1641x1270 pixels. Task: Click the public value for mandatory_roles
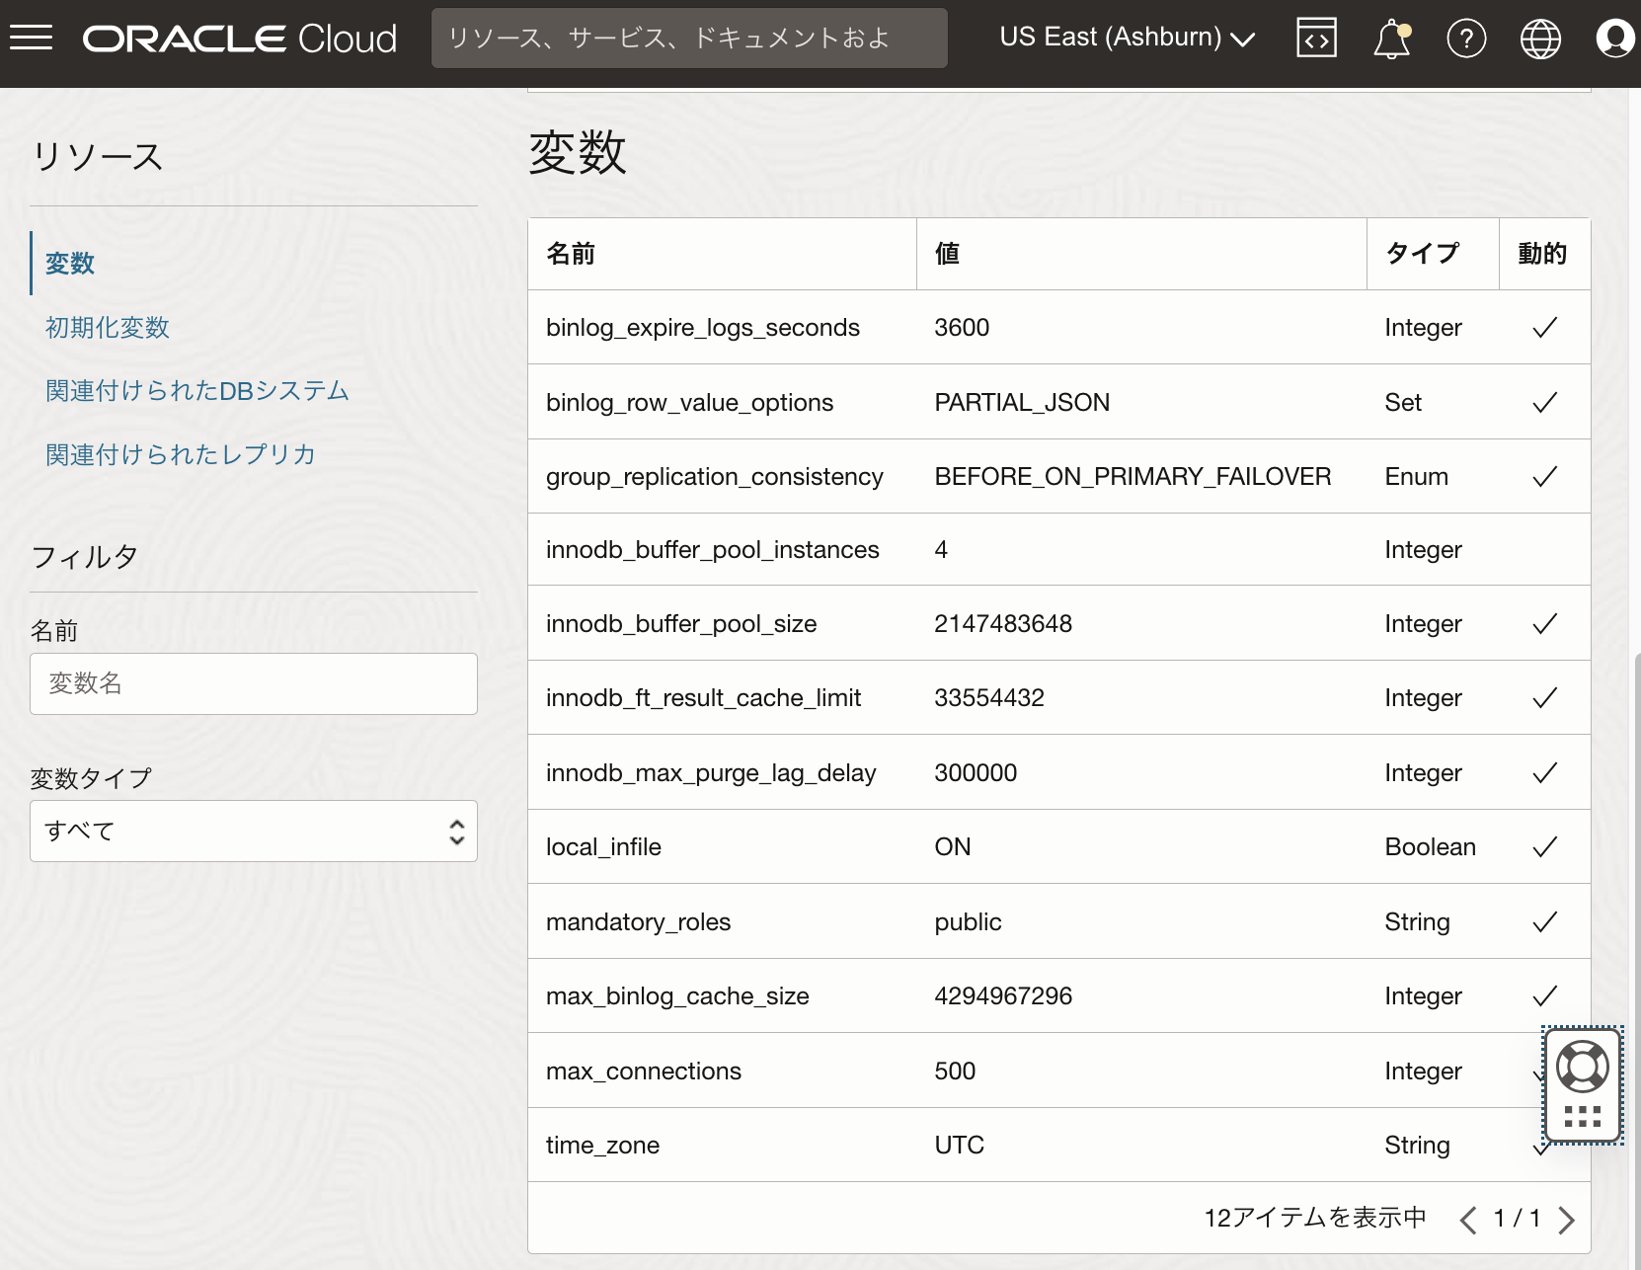[x=968, y=922]
